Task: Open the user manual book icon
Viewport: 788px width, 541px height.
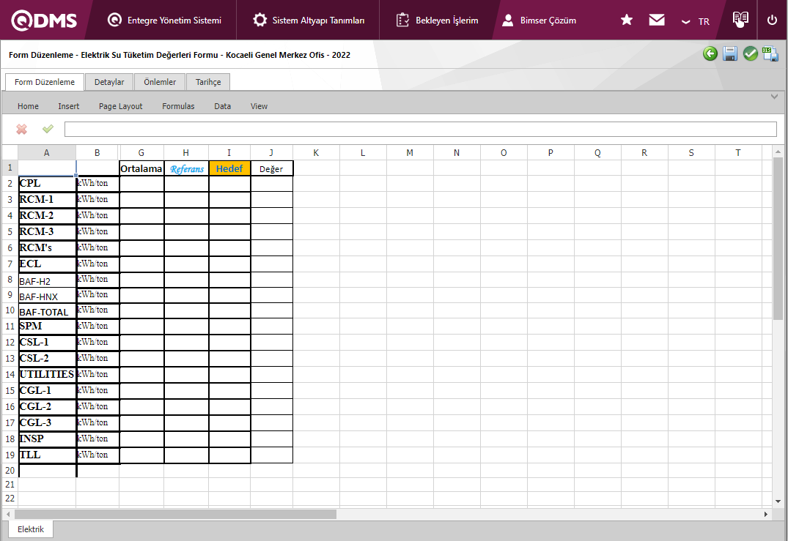Action: click(740, 20)
